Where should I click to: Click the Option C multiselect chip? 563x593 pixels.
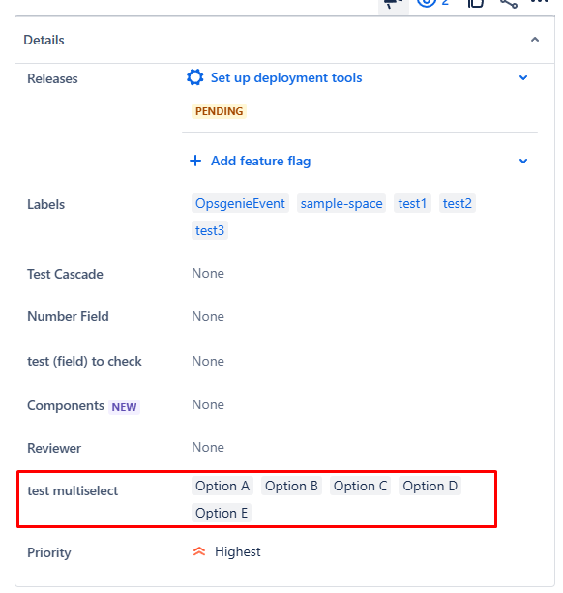click(x=360, y=486)
